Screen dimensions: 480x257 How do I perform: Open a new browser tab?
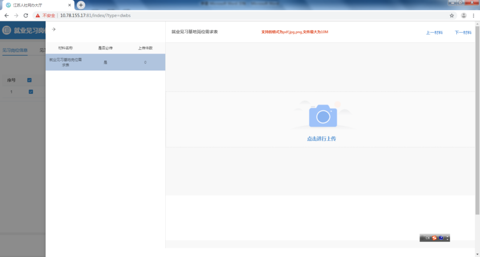coord(81,5)
